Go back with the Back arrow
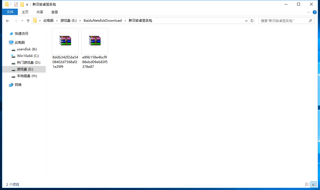 pos(8,21)
